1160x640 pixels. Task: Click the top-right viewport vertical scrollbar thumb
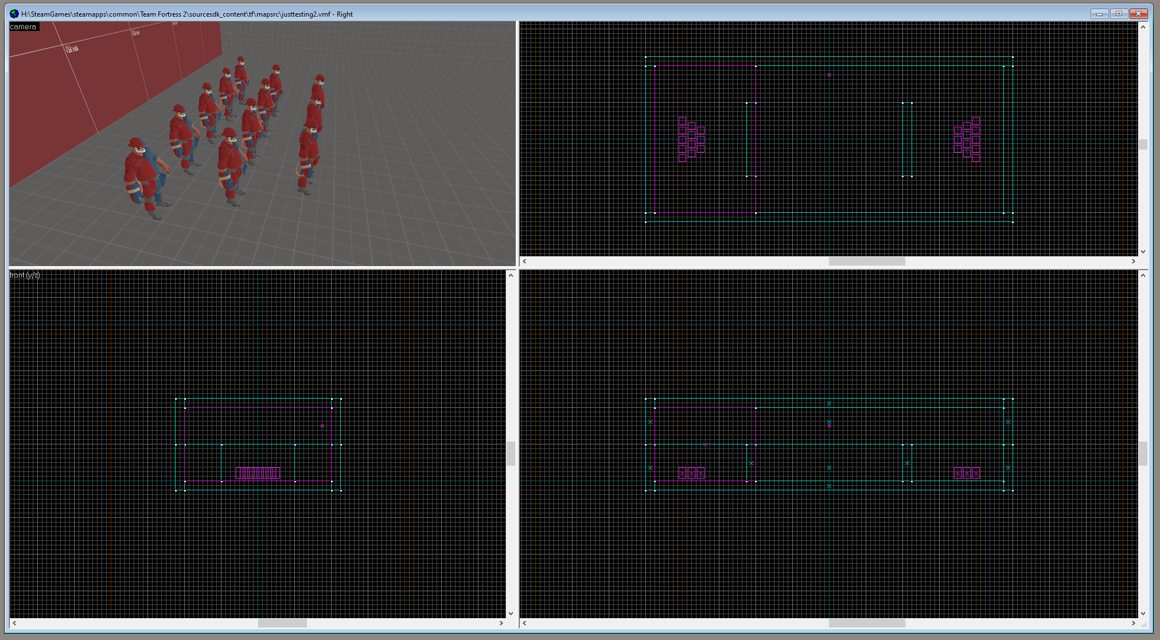[x=1143, y=145]
